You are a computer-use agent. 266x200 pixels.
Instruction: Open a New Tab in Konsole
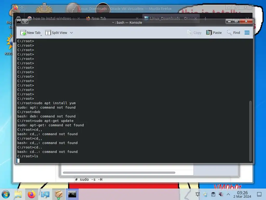30,33
